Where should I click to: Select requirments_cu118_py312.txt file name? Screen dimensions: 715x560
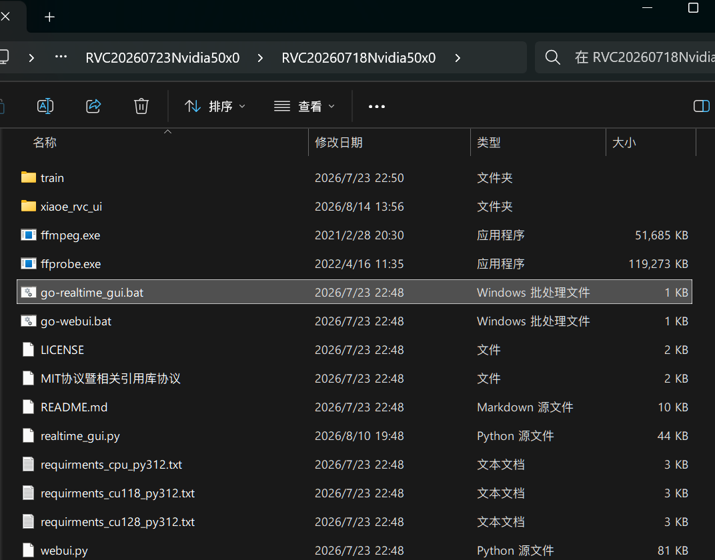(117, 494)
